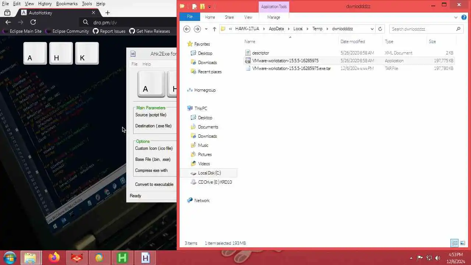Viewport: 471px width, 265px height.
Task: Refresh the dwnlodddzz folder view
Action: [380, 29]
